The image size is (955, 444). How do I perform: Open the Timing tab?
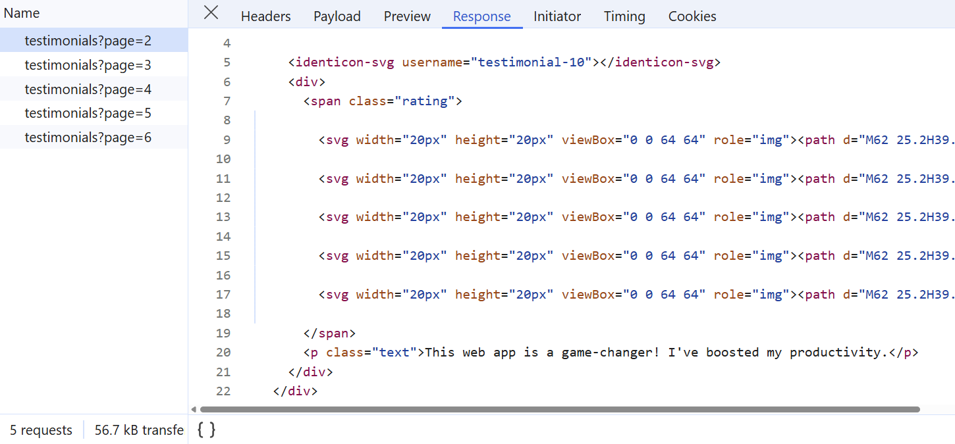[624, 16]
